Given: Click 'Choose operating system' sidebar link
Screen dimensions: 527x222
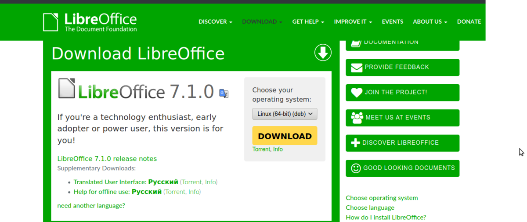Looking at the screenshot, I should (x=382, y=198).
